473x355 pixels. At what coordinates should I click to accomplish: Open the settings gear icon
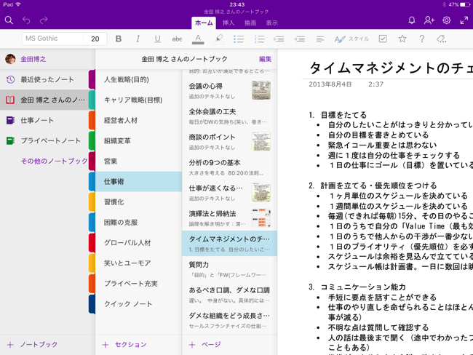click(x=447, y=20)
